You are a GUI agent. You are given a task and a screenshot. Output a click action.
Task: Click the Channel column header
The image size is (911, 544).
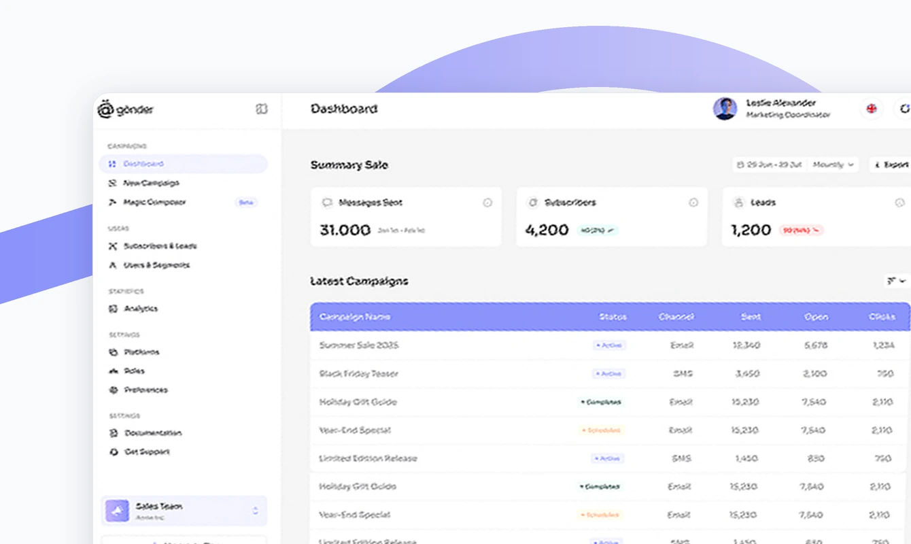pos(676,317)
